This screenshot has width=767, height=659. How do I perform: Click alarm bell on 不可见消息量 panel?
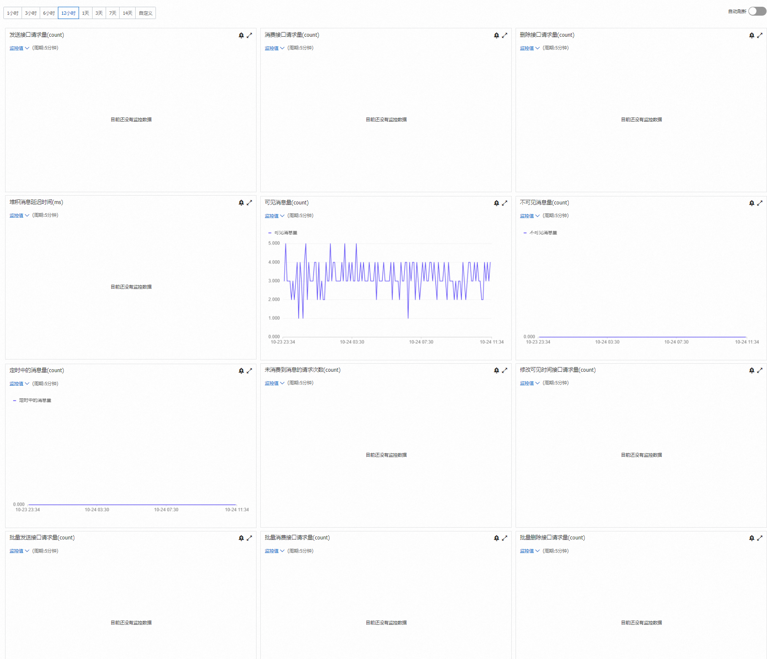pyautogui.click(x=752, y=203)
